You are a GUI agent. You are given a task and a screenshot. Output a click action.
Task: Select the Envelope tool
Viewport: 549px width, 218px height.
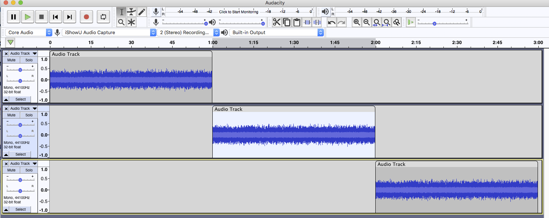(x=131, y=12)
